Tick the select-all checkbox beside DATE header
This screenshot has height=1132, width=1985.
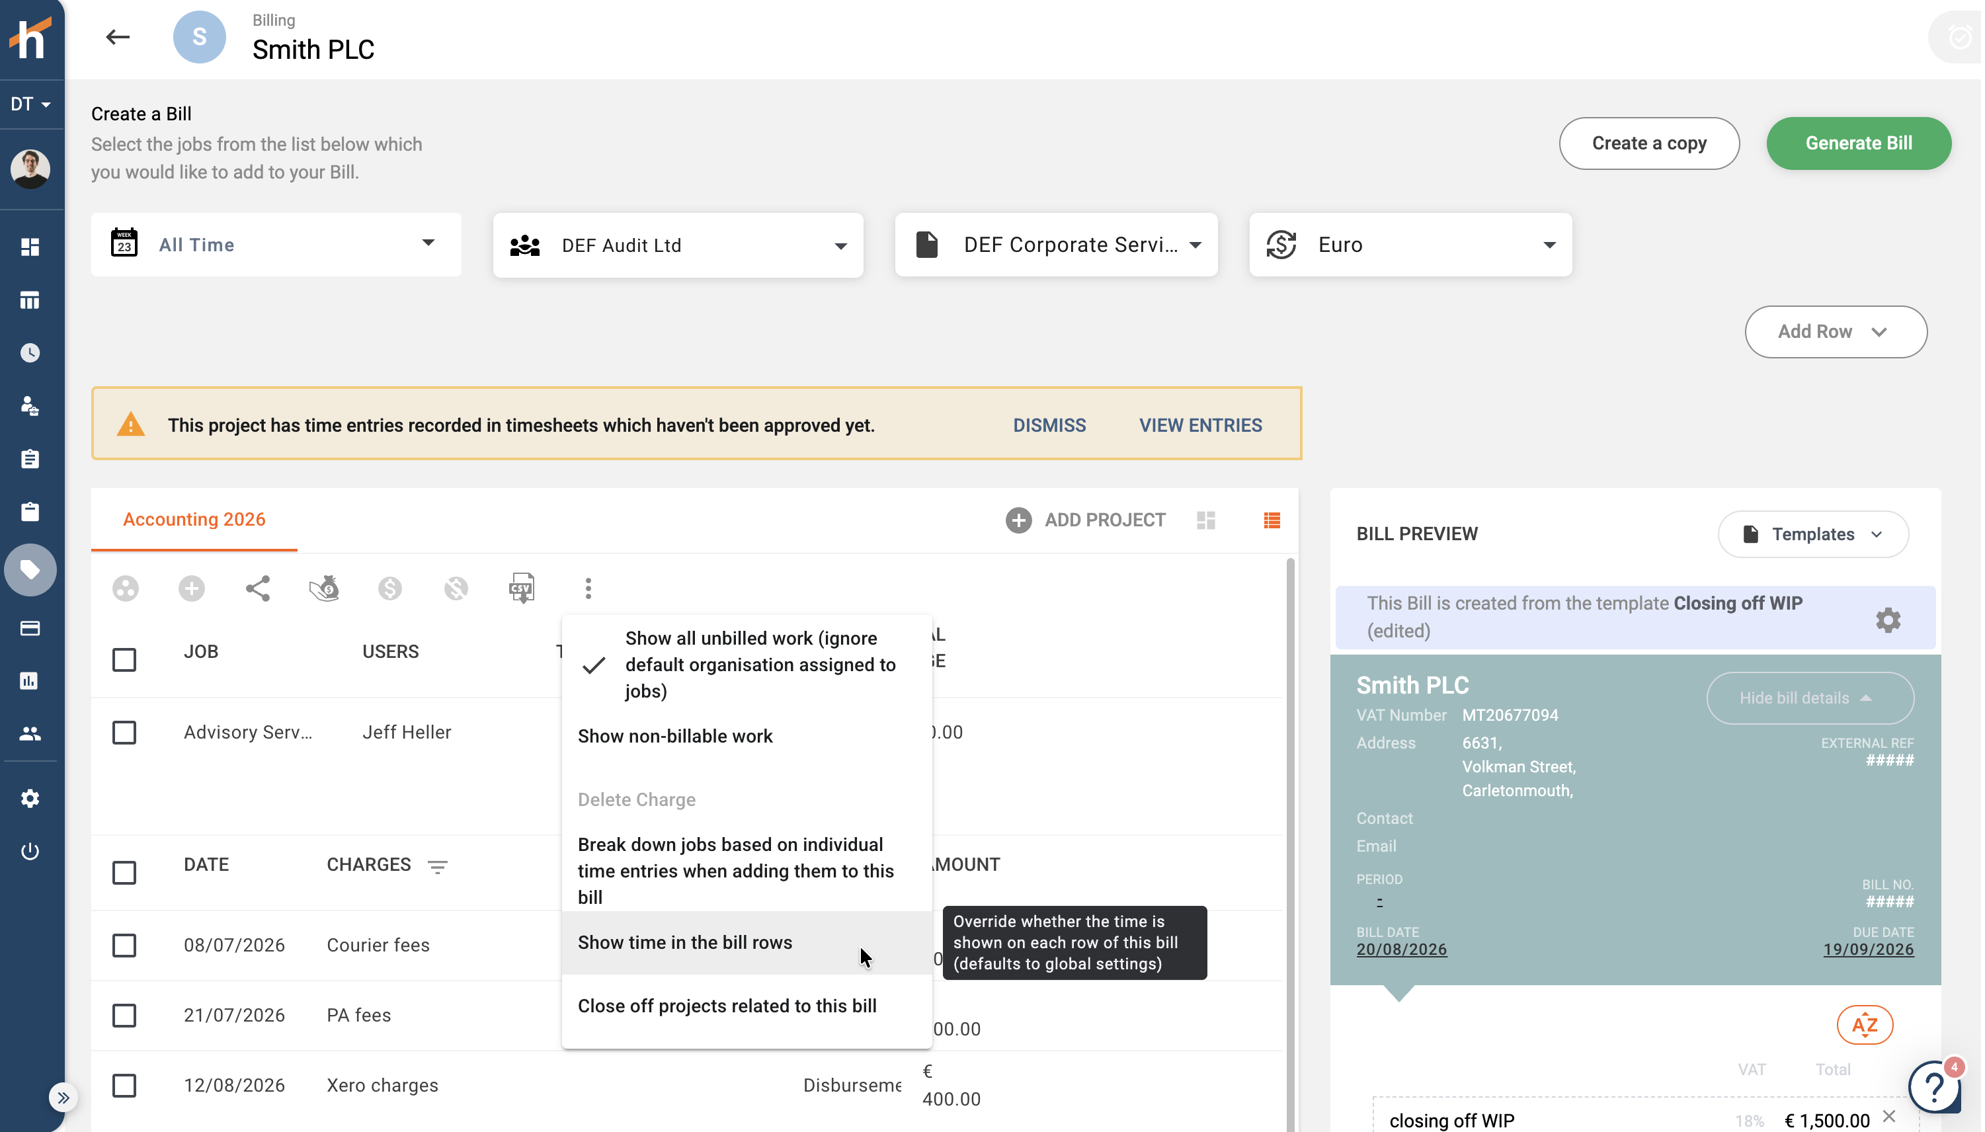click(x=124, y=872)
